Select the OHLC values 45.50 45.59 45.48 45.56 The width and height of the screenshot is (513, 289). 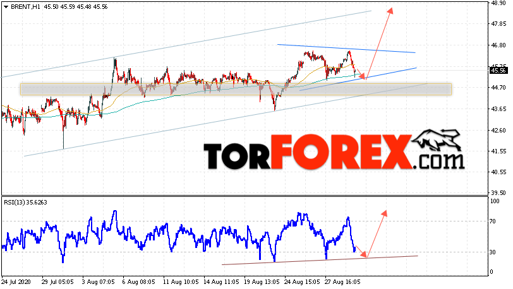[76, 7]
